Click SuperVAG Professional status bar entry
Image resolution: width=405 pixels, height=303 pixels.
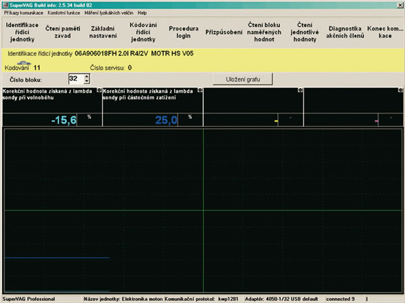pyautogui.click(x=28, y=299)
